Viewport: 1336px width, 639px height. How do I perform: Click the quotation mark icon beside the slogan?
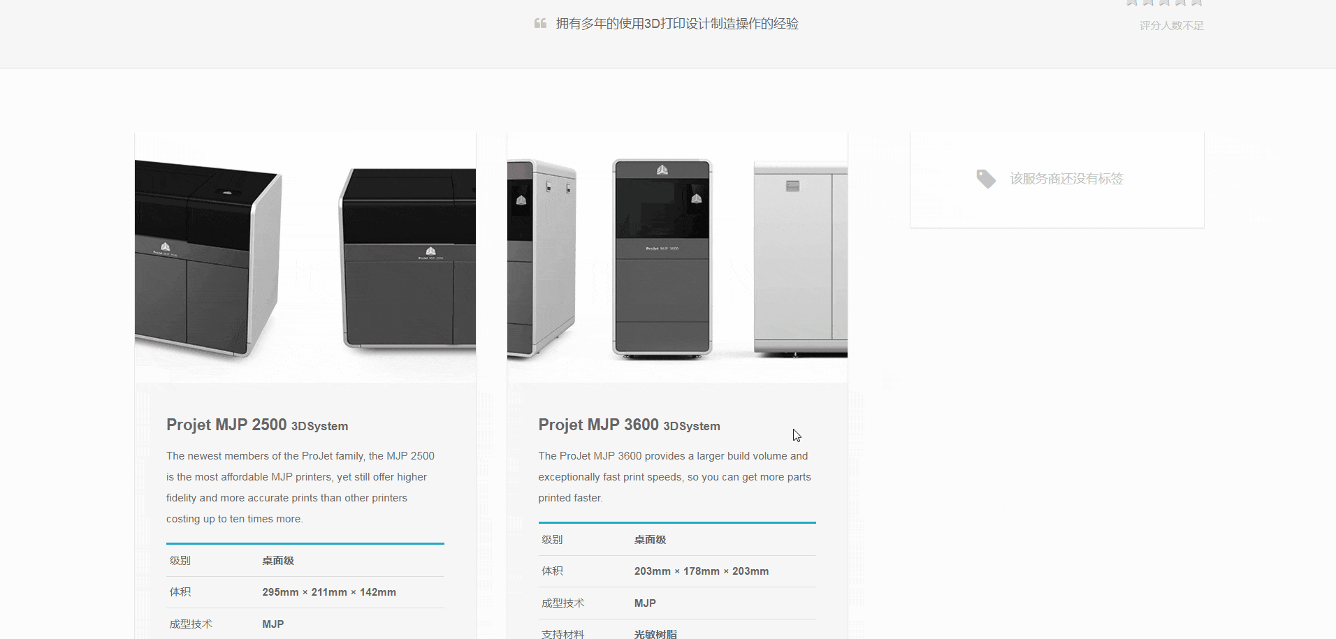pyautogui.click(x=540, y=24)
